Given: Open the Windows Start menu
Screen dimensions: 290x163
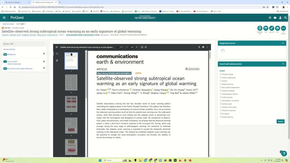Looking at the screenshot, I should (x=100, y=160).
